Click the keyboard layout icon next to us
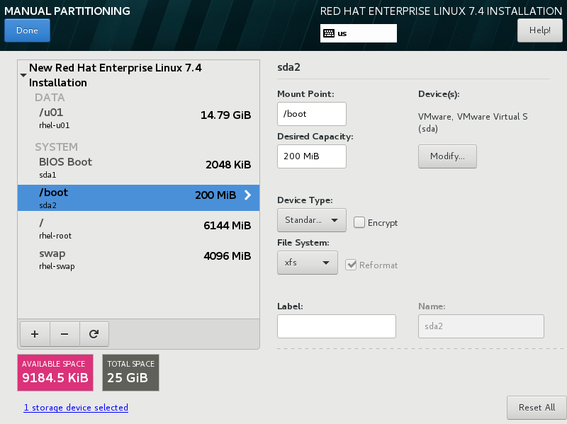The image size is (567, 424). [x=329, y=33]
